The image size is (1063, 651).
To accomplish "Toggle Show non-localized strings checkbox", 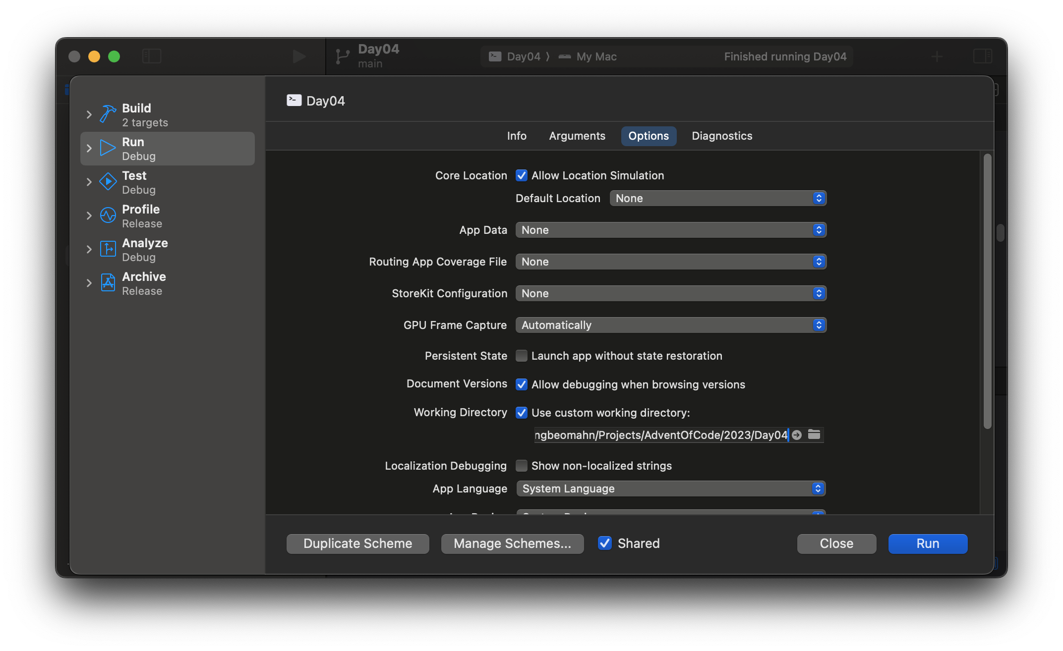I will (x=521, y=466).
